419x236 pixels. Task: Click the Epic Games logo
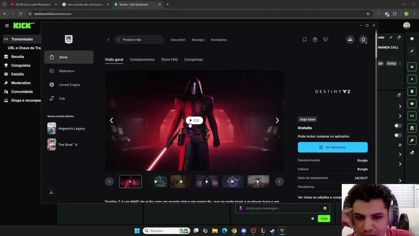[x=68, y=39]
